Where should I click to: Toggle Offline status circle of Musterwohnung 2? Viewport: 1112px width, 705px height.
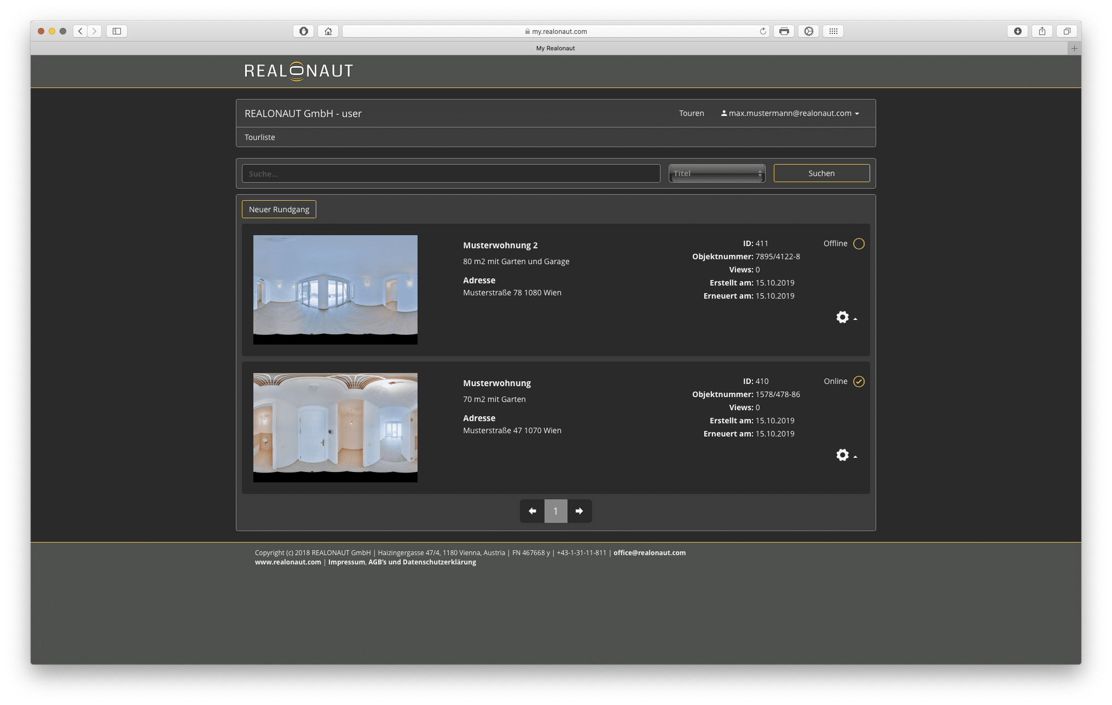tap(859, 244)
